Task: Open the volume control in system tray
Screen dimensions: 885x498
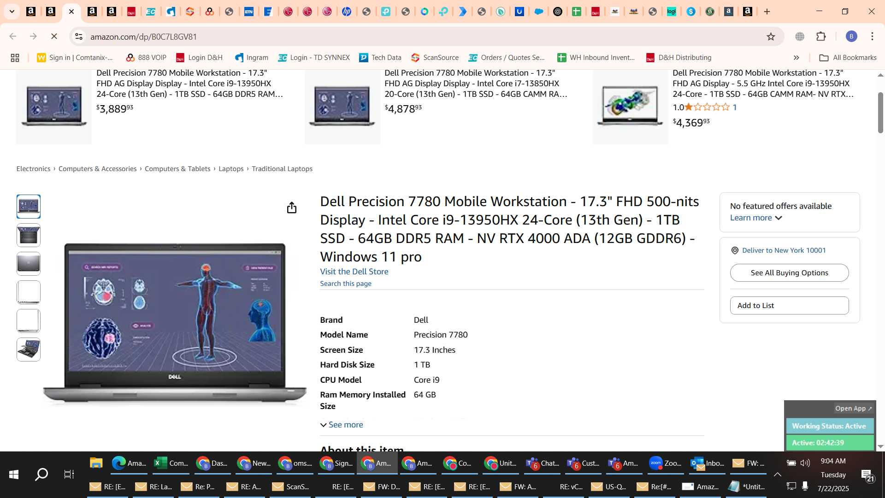Action: 805,463
